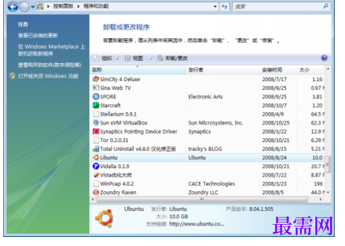Screen dimensions: 345x246
Task: Click the Sun Microsystems, Inc. publisher cell
Action: (216, 123)
